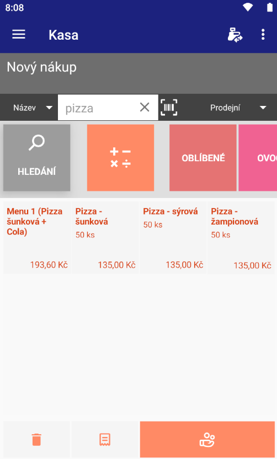Viewport: 277px width, 459px height.
Task: Tap the payment hand-with-coins button
Action: (207, 439)
